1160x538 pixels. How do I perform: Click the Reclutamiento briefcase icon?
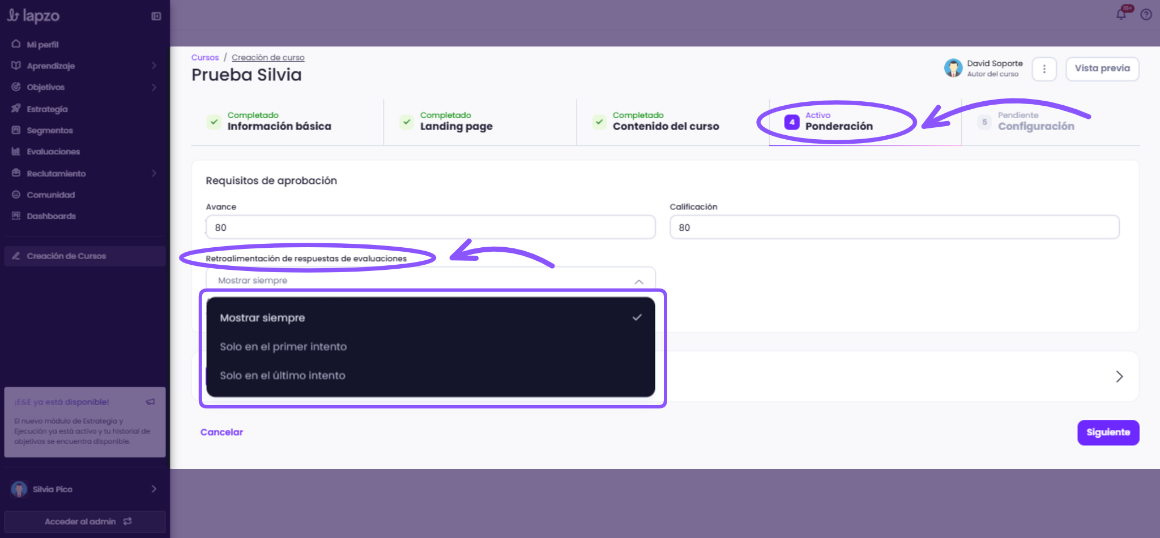point(16,173)
